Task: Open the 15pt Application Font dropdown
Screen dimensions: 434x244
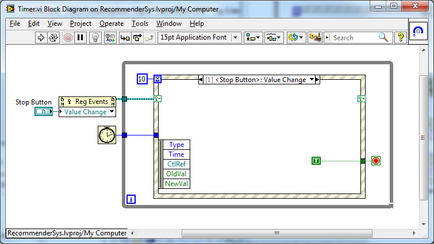Action: (x=199, y=37)
